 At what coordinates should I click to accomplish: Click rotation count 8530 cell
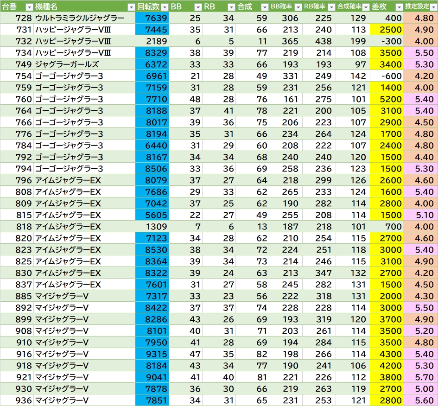152,250
